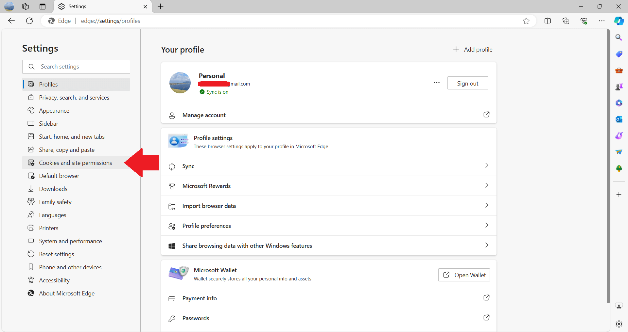Image resolution: width=628 pixels, height=332 pixels.
Task: Open Manage account link
Action: pos(329,115)
